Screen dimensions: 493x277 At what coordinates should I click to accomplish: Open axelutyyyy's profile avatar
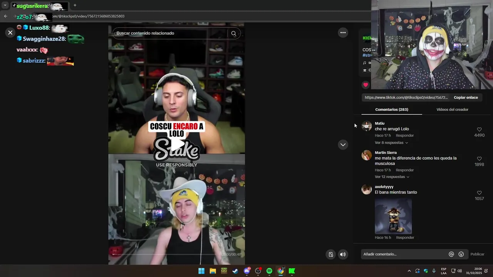(x=367, y=189)
